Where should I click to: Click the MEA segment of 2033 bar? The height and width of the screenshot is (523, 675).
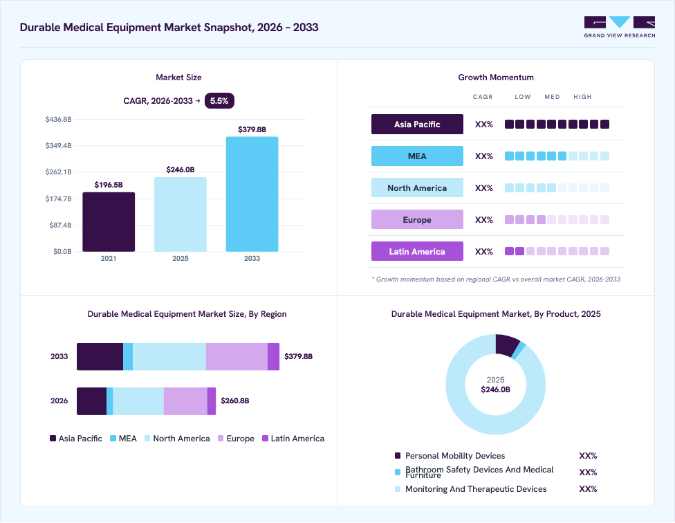tap(128, 357)
